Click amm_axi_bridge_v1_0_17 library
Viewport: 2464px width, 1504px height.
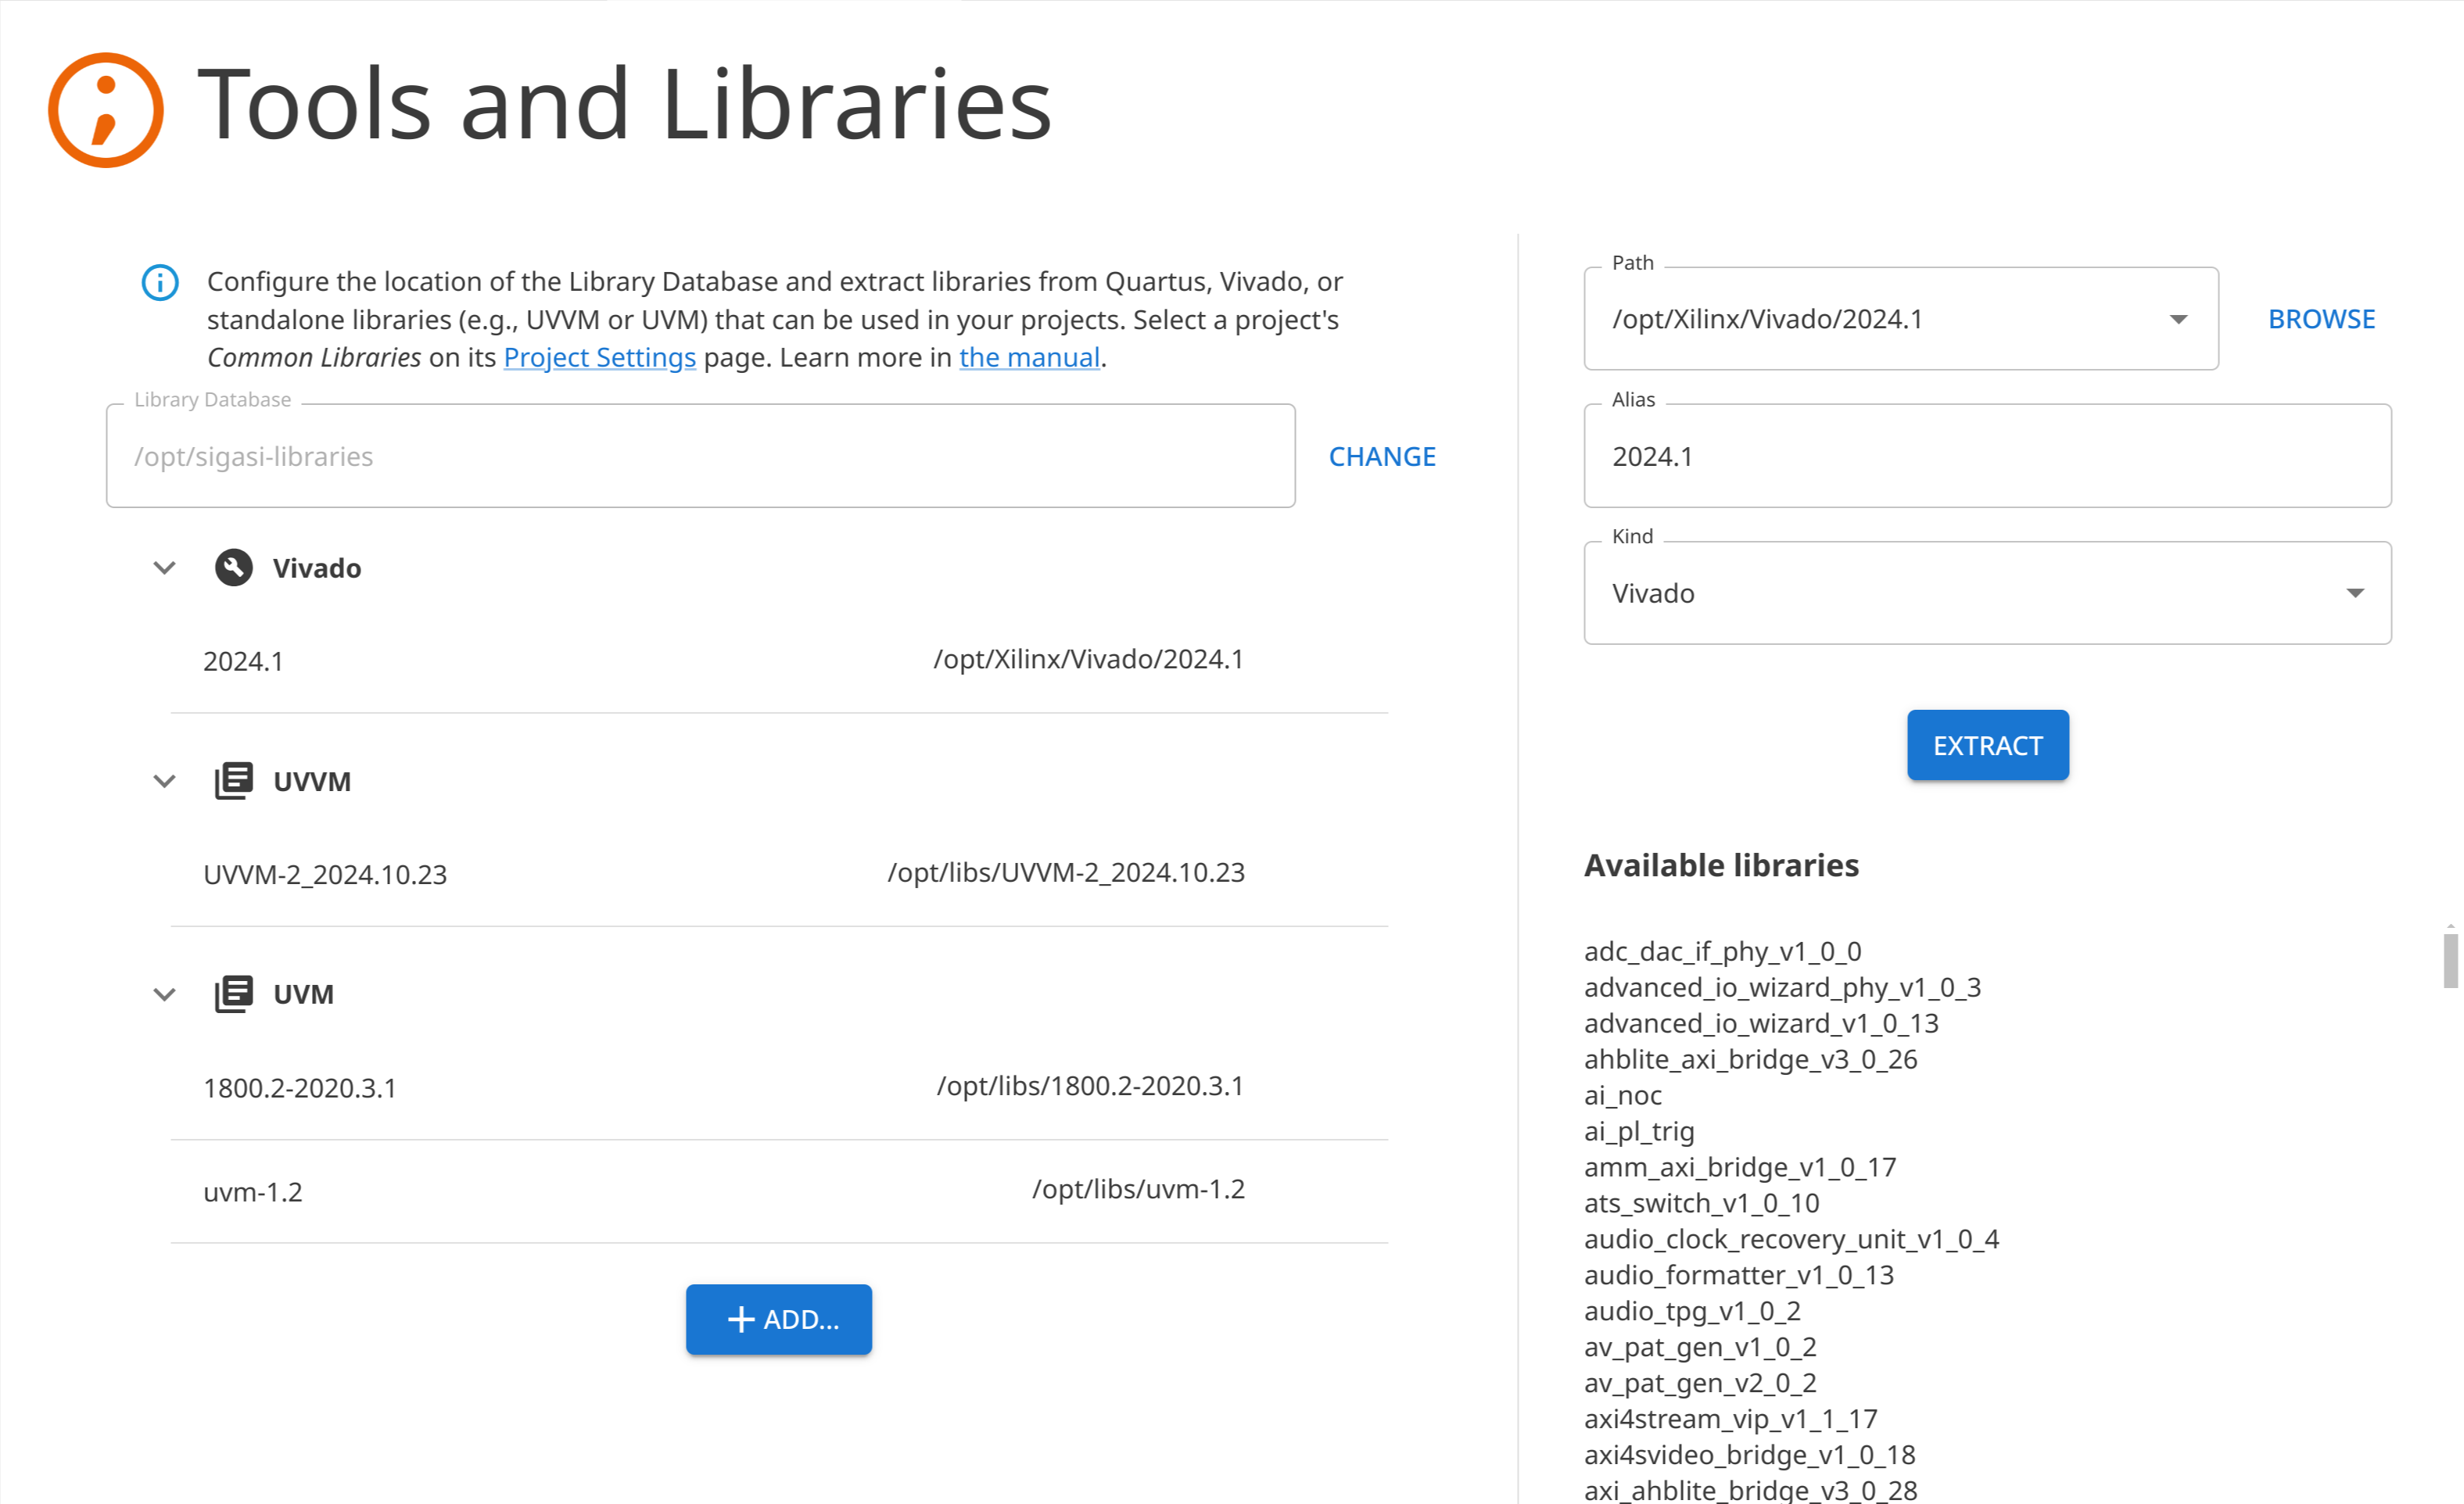tap(1740, 1167)
